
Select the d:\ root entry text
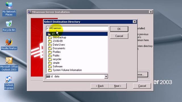pos(53,34)
